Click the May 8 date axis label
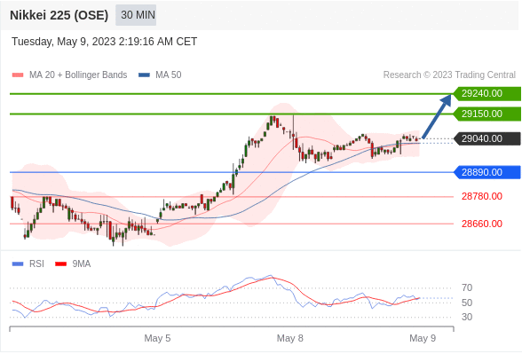Screen dimensions: 522x354 tap(290, 338)
